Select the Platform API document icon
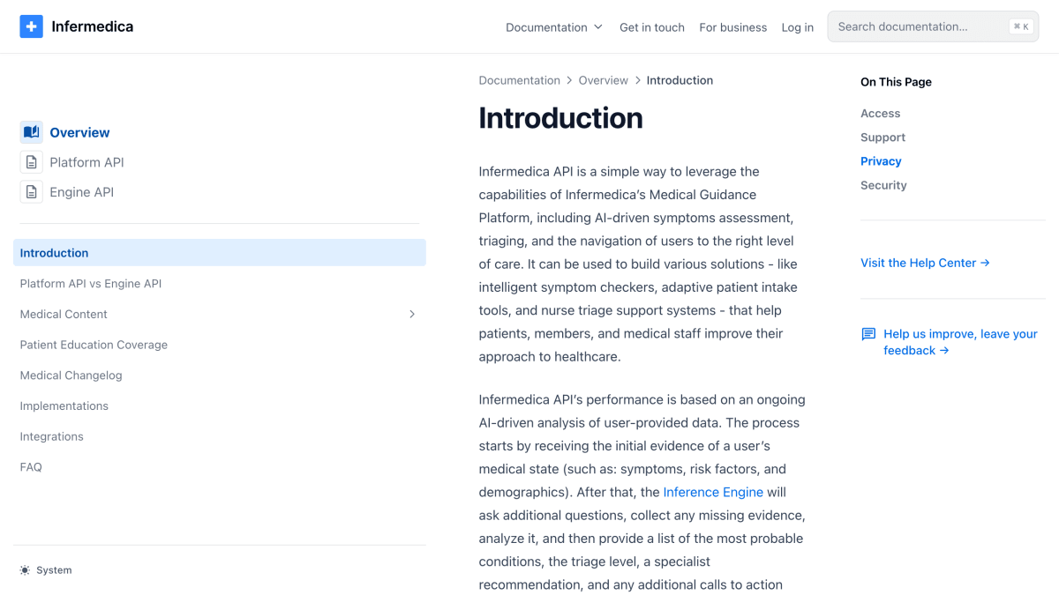 click(x=32, y=162)
